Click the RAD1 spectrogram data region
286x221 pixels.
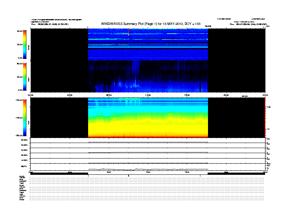[148, 77]
